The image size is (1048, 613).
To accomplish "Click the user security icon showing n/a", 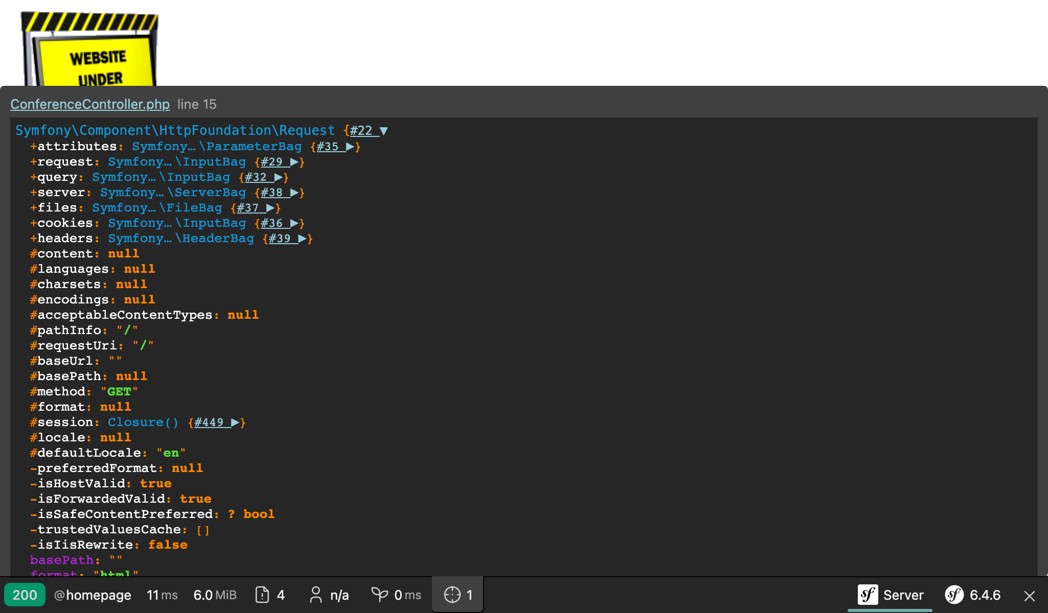I will (x=316, y=595).
